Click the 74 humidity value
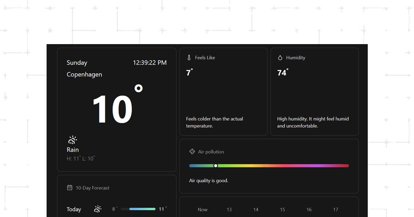This screenshot has width=414, height=217. 282,73
